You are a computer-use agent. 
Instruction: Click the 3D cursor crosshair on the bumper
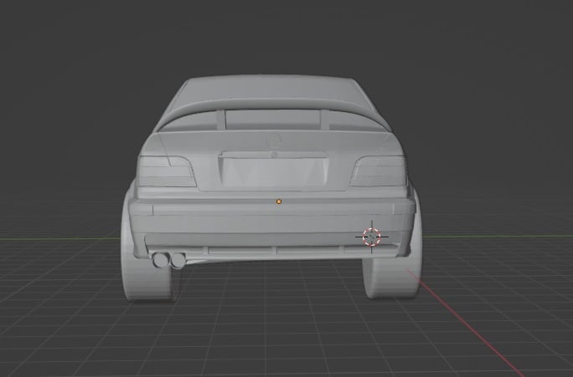click(372, 237)
